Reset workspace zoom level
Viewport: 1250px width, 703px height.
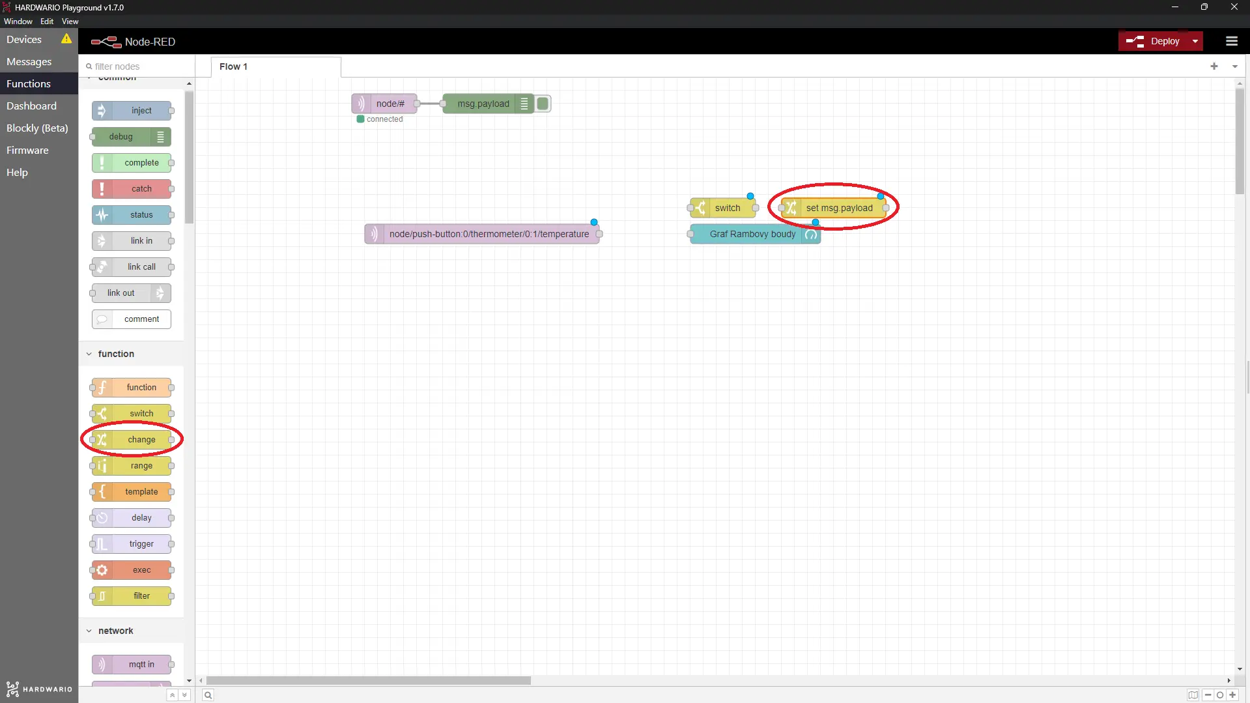coord(1220,695)
